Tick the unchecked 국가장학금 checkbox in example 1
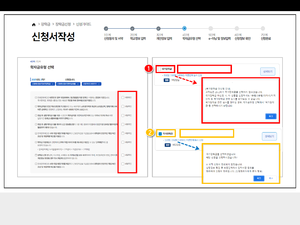 [x=159, y=69]
